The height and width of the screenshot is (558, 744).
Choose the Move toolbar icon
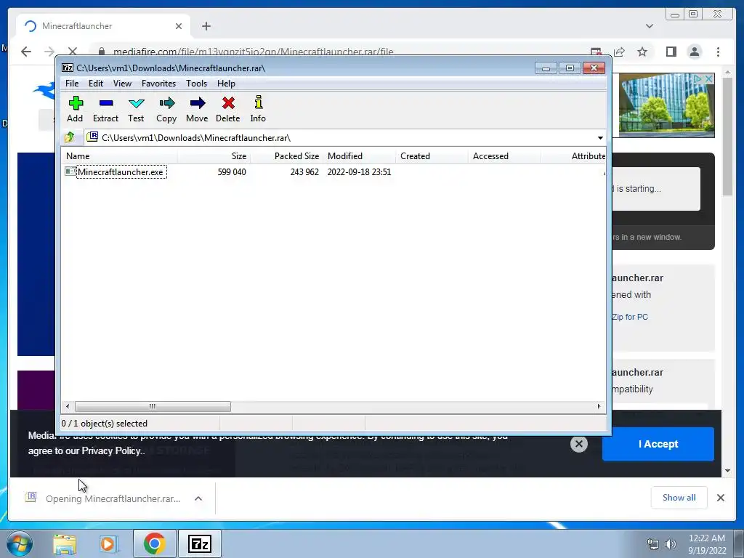tap(197, 109)
